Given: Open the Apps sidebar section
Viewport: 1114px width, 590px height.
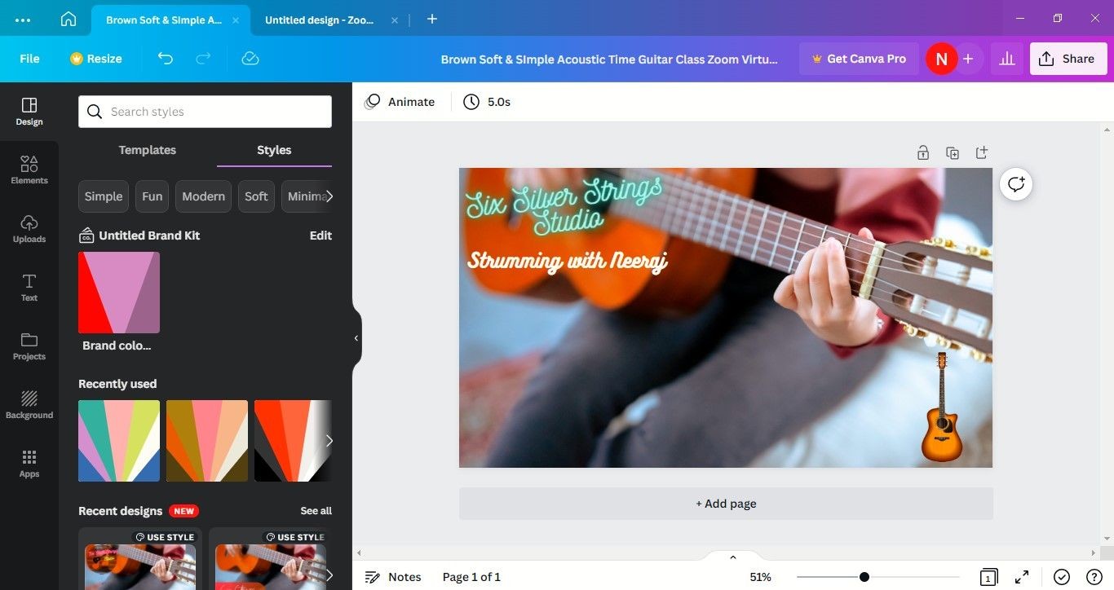Looking at the screenshot, I should pyautogui.click(x=29, y=463).
